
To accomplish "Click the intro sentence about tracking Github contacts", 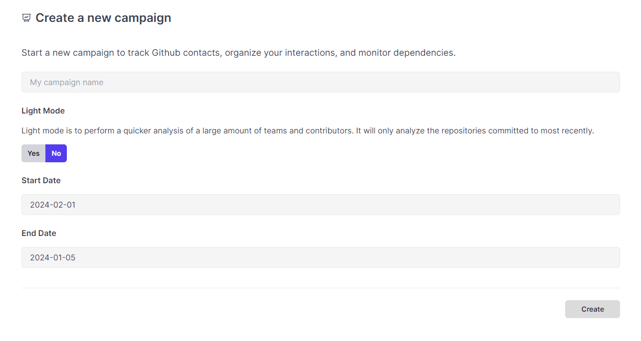I will click(238, 52).
